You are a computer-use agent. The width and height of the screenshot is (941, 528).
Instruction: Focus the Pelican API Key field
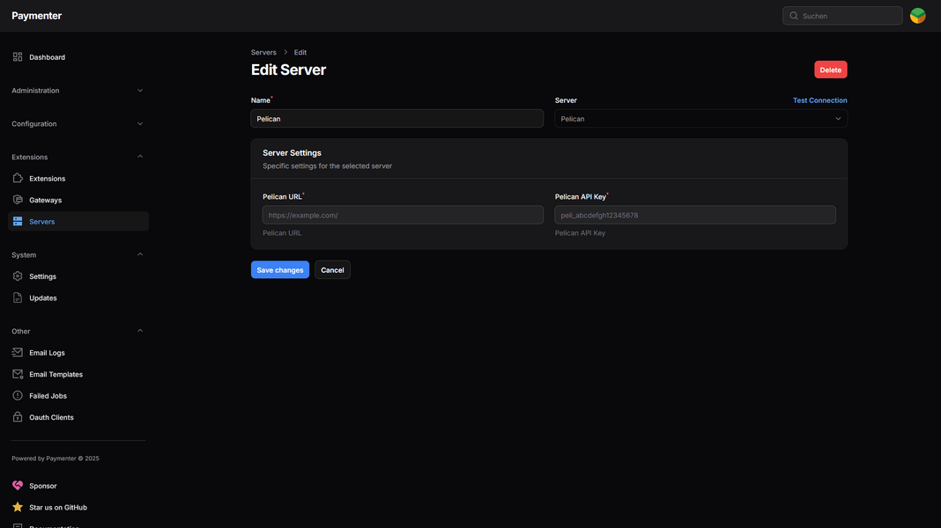(695, 215)
